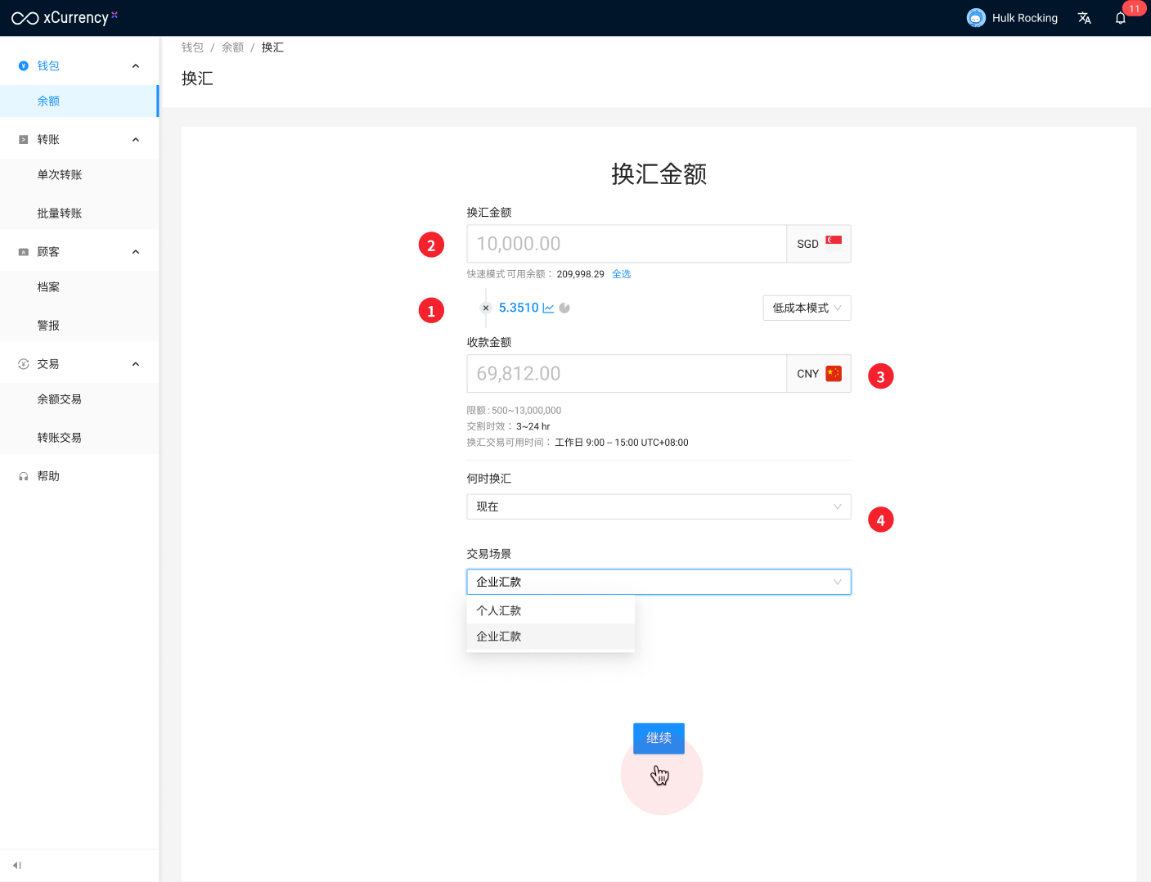Image resolution: width=1151 pixels, height=882 pixels.
Task: Go to 余额交易 in the sidebar
Action: click(60, 399)
